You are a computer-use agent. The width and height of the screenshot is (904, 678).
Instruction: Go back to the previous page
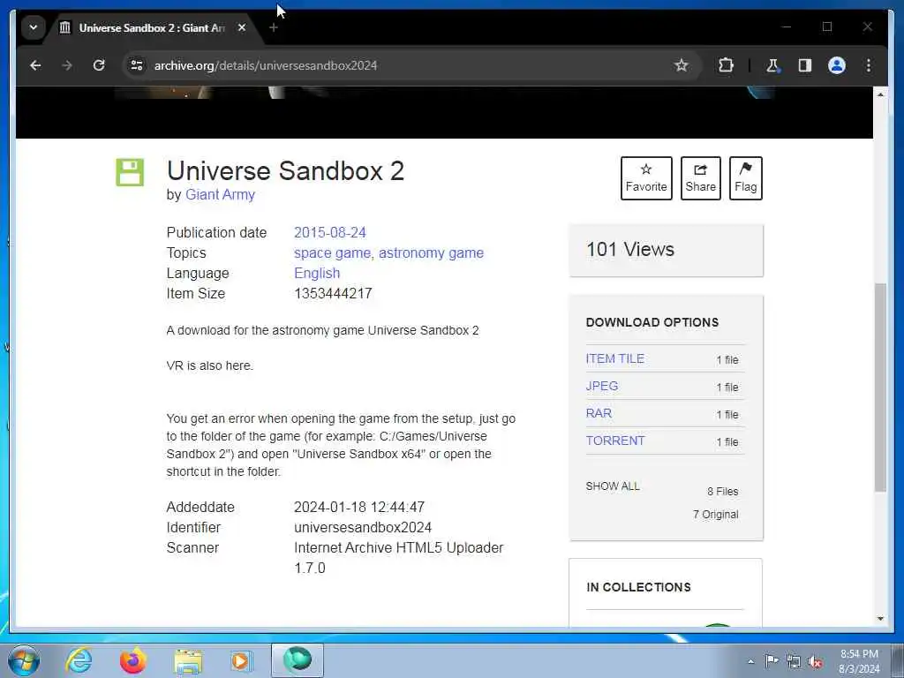coord(35,65)
